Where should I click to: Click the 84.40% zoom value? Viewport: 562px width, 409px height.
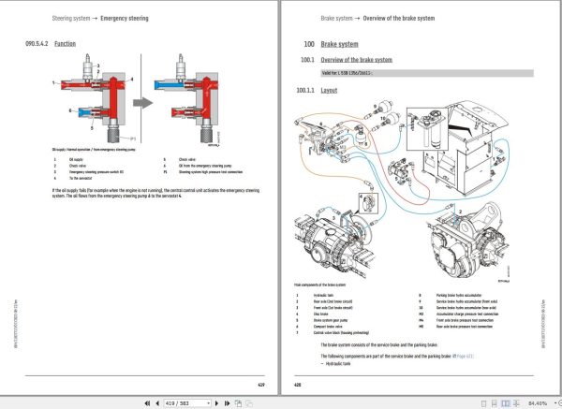pyautogui.click(x=538, y=403)
